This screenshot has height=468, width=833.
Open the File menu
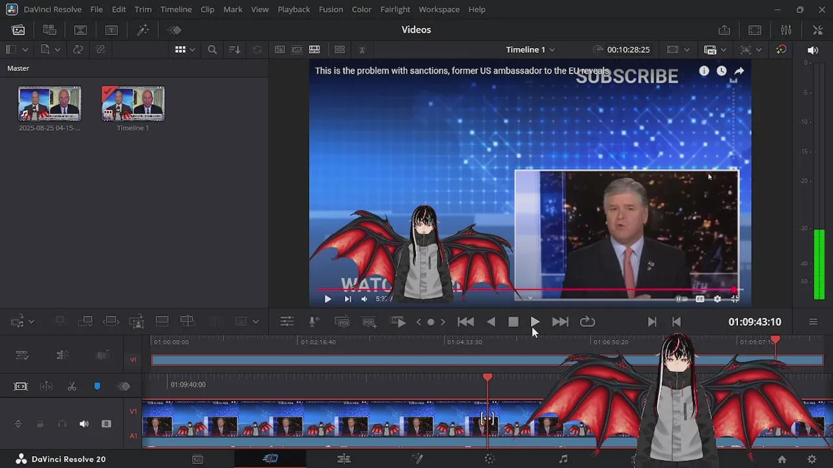pos(96,9)
